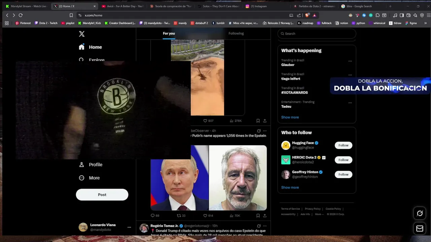View analytics of post with 70K views
431x242 pixels.
[x=235, y=215]
